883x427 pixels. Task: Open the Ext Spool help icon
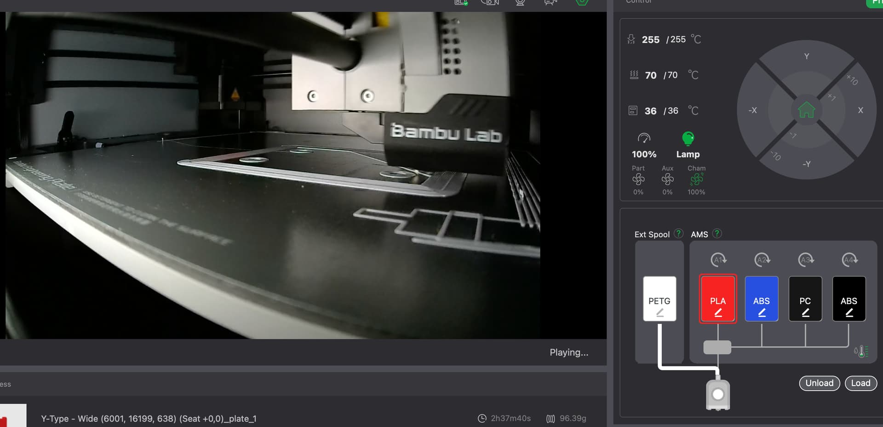coord(678,234)
